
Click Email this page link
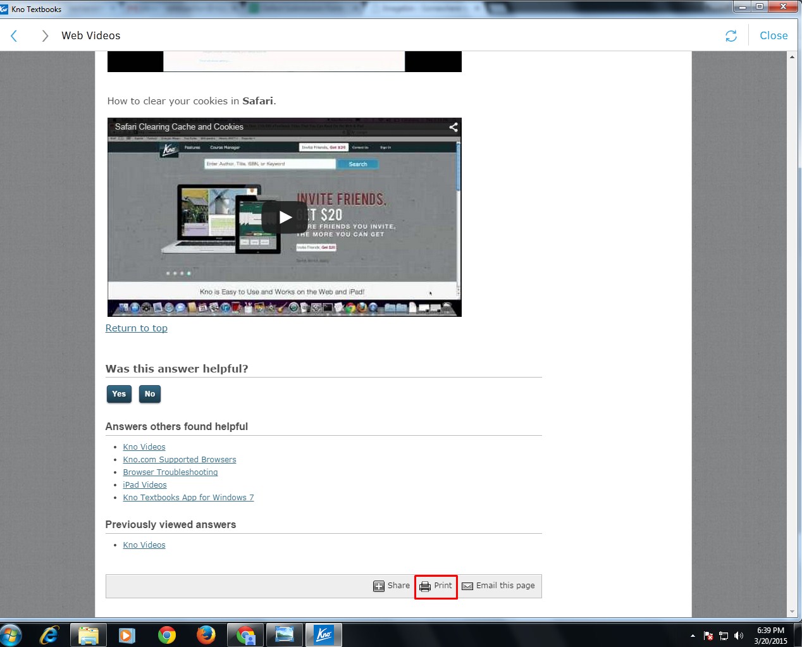pyautogui.click(x=505, y=586)
